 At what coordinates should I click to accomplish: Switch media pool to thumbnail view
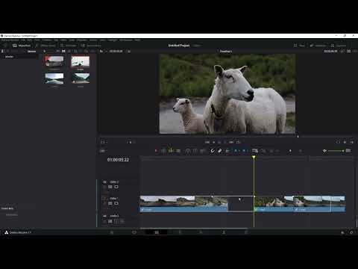pyautogui.click(x=63, y=51)
